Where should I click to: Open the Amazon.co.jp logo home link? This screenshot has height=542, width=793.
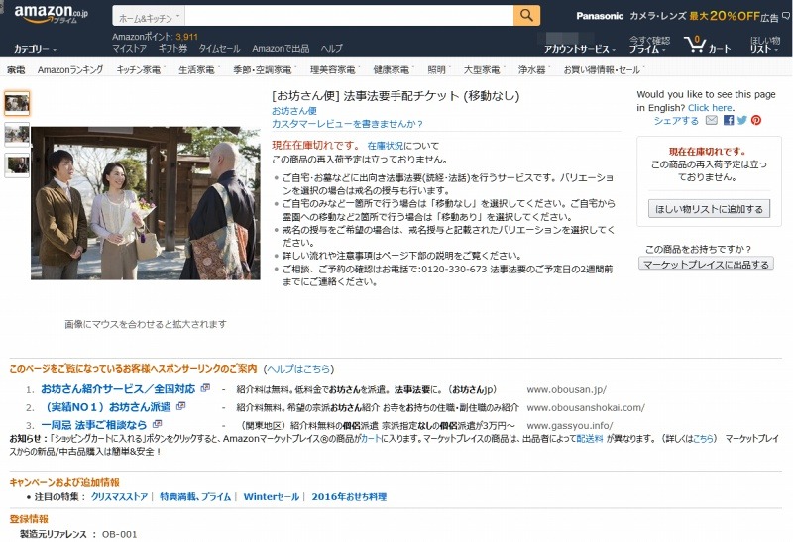51,14
